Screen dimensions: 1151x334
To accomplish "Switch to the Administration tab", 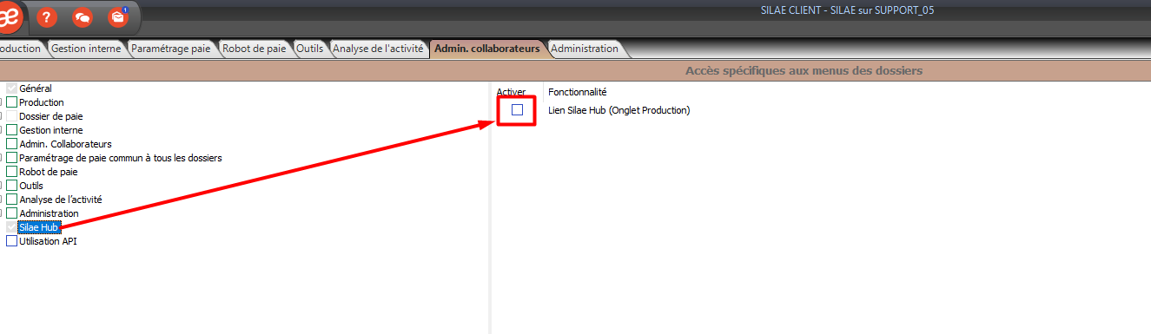I will [x=584, y=49].
